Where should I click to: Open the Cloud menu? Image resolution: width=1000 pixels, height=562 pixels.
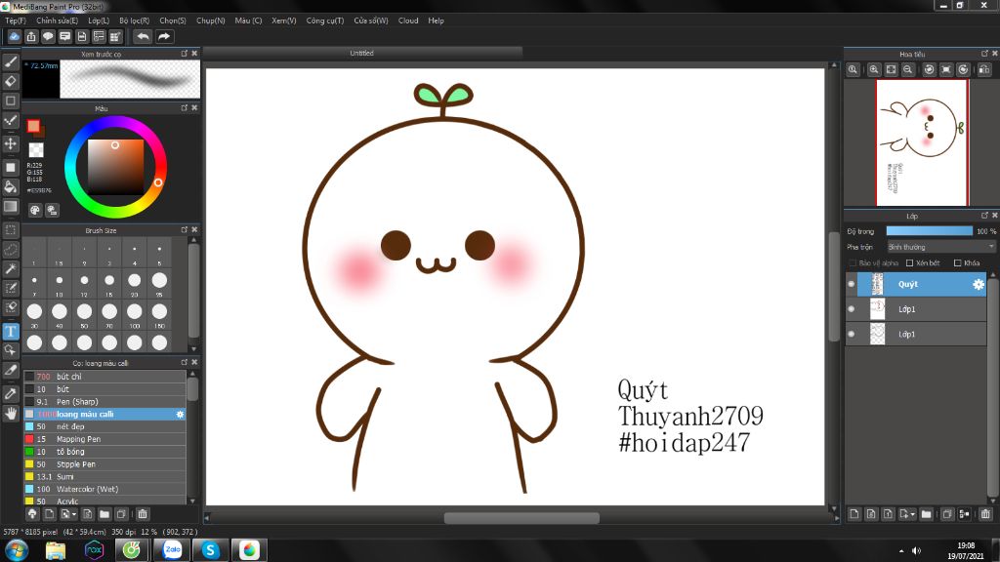pyautogui.click(x=408, y=20)
